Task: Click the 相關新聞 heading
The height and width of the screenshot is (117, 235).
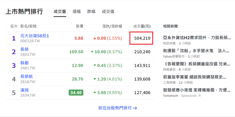Action: tap(170, 26)
